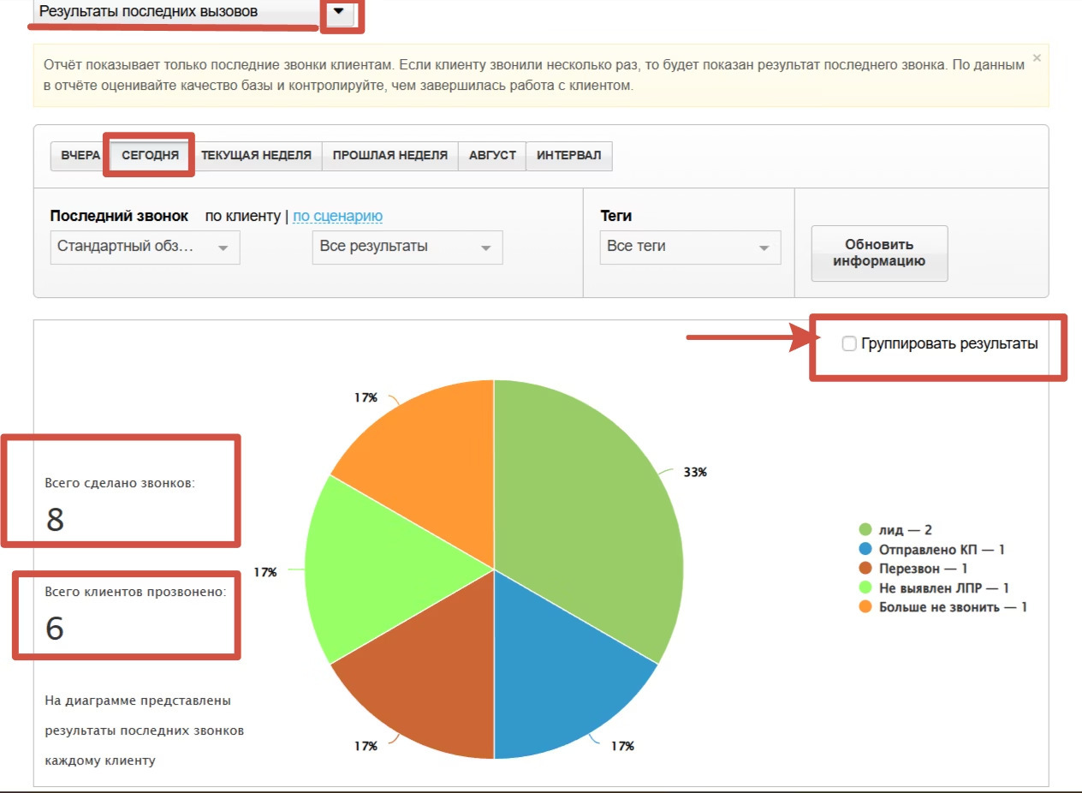Open the report type dropdown arrow
The width and height of the screenshot is (1082, 793).
(x=341, y=12)
